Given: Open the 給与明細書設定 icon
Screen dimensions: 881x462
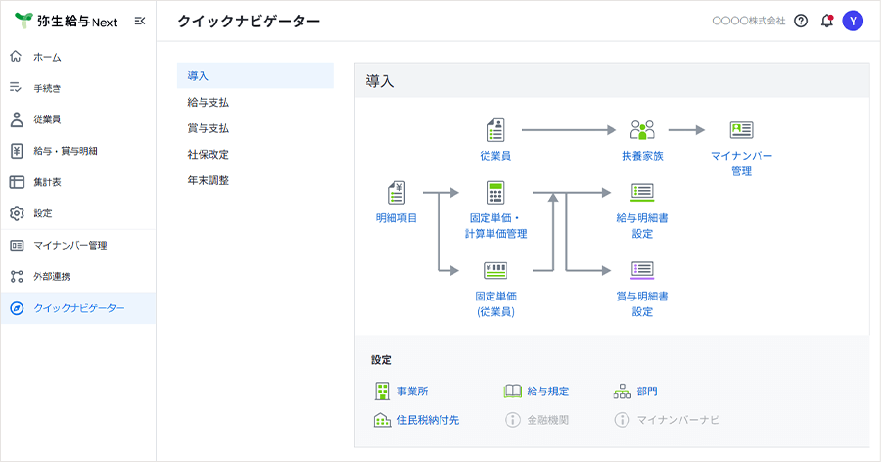Looking at the screenshot, I should (642, 192).
